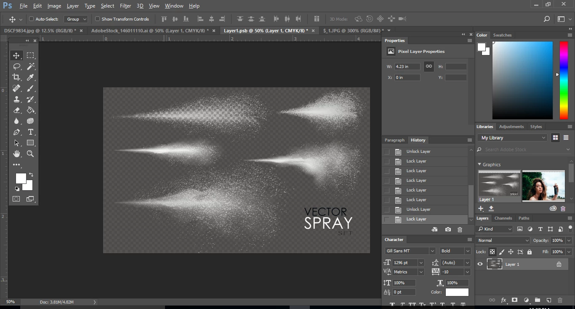
Task: Hide Layer 1 with the eye icon
Action: tap(480, 264)
